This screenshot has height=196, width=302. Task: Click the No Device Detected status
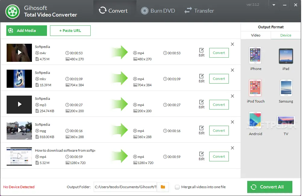(19, 187)
